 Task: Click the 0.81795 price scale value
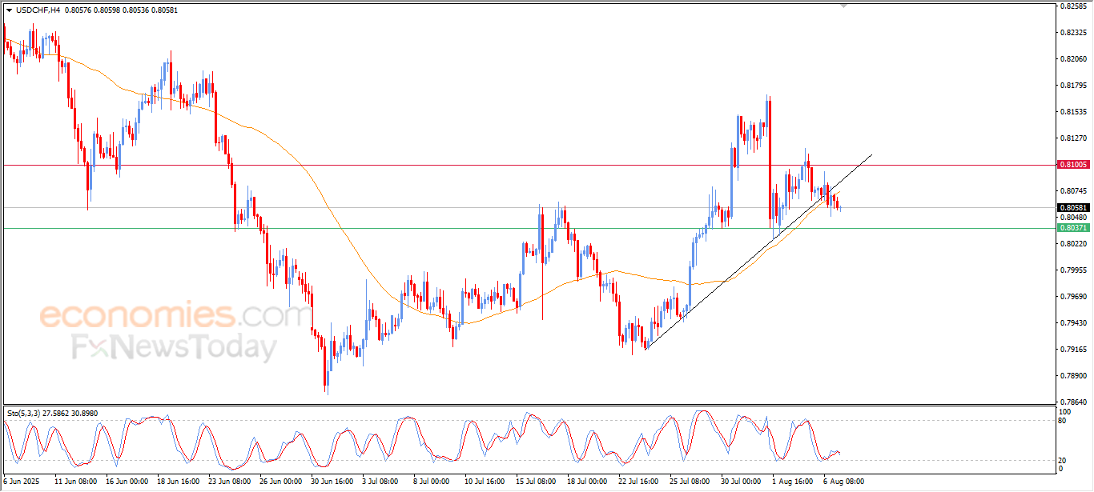tap(1072, 86)
